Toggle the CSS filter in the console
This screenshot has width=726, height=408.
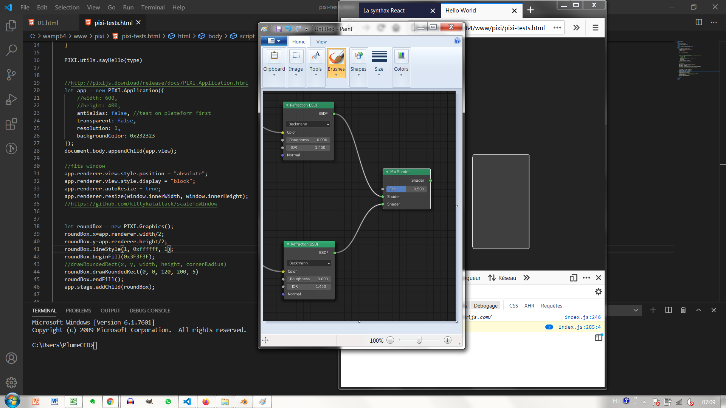(x=513, y=306)
